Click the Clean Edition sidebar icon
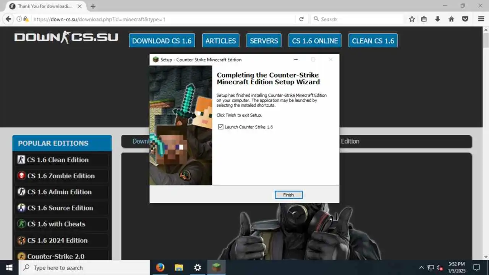This screenshot has height=275, width=489. tap(21, 160)
